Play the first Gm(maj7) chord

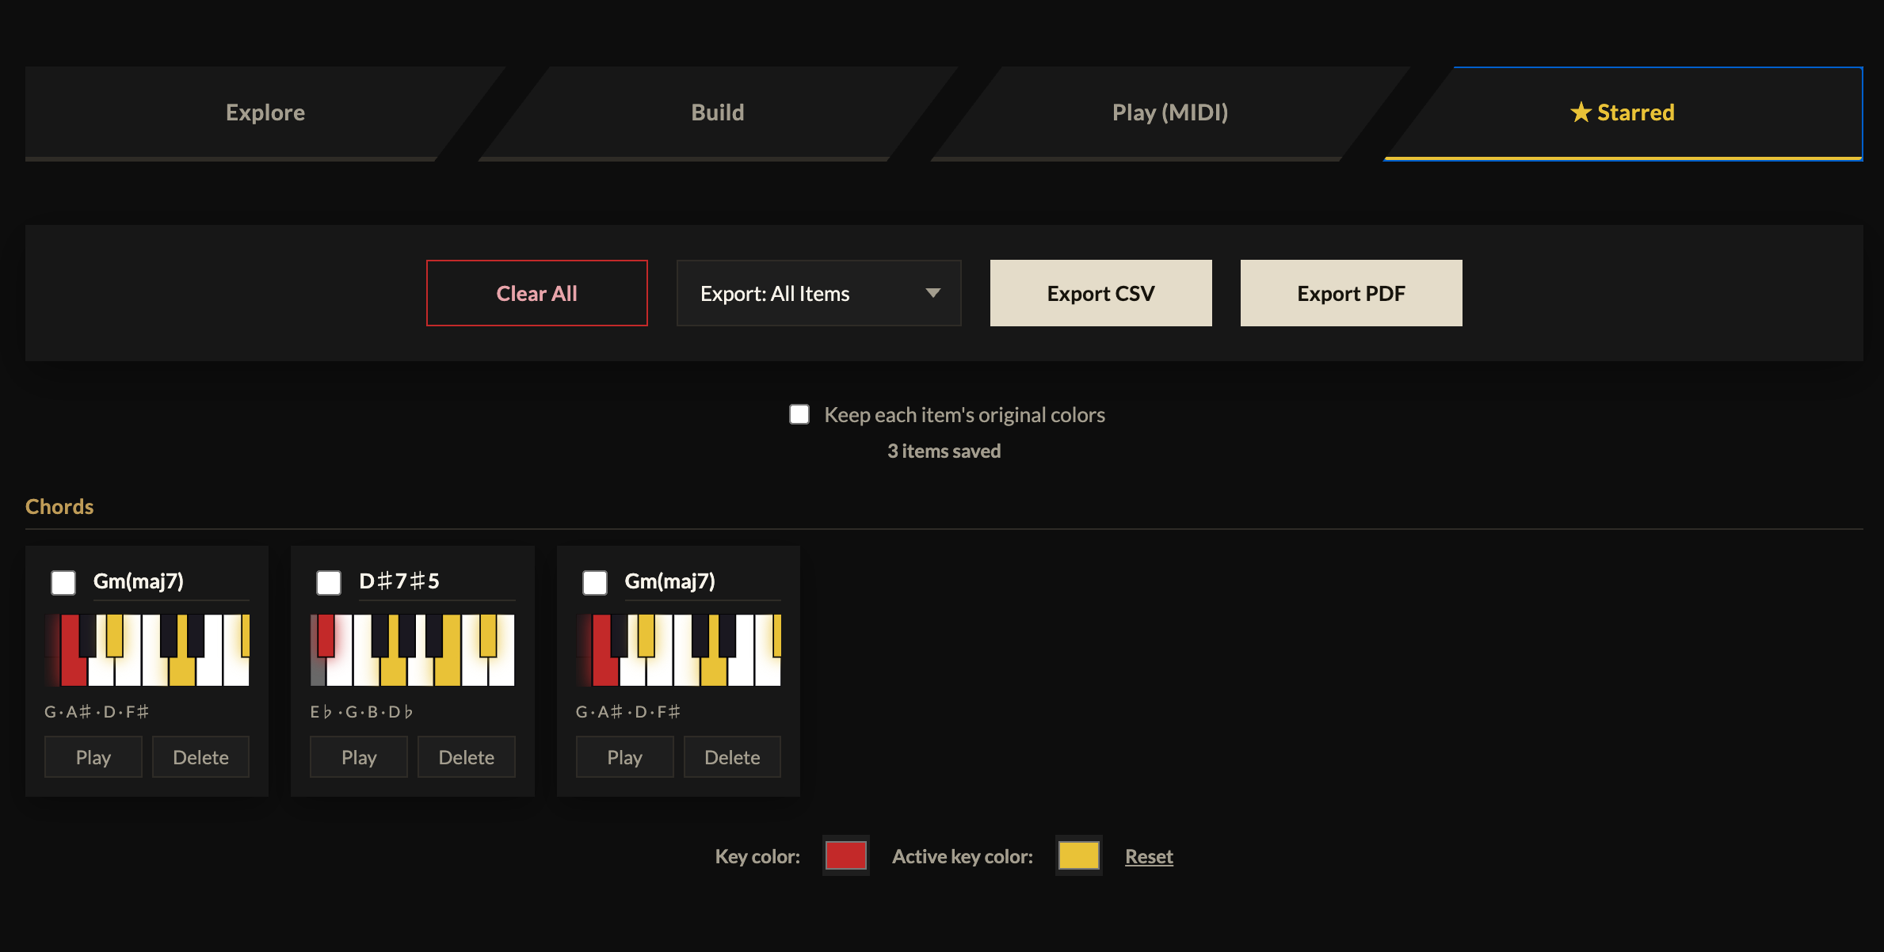coord(93,757)
